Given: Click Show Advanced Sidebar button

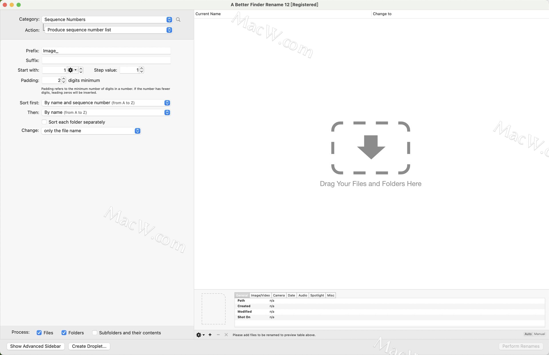Looking at the screenshot, I should [x=35, y=346].
